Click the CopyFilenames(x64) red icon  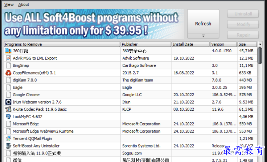(8, 73)
